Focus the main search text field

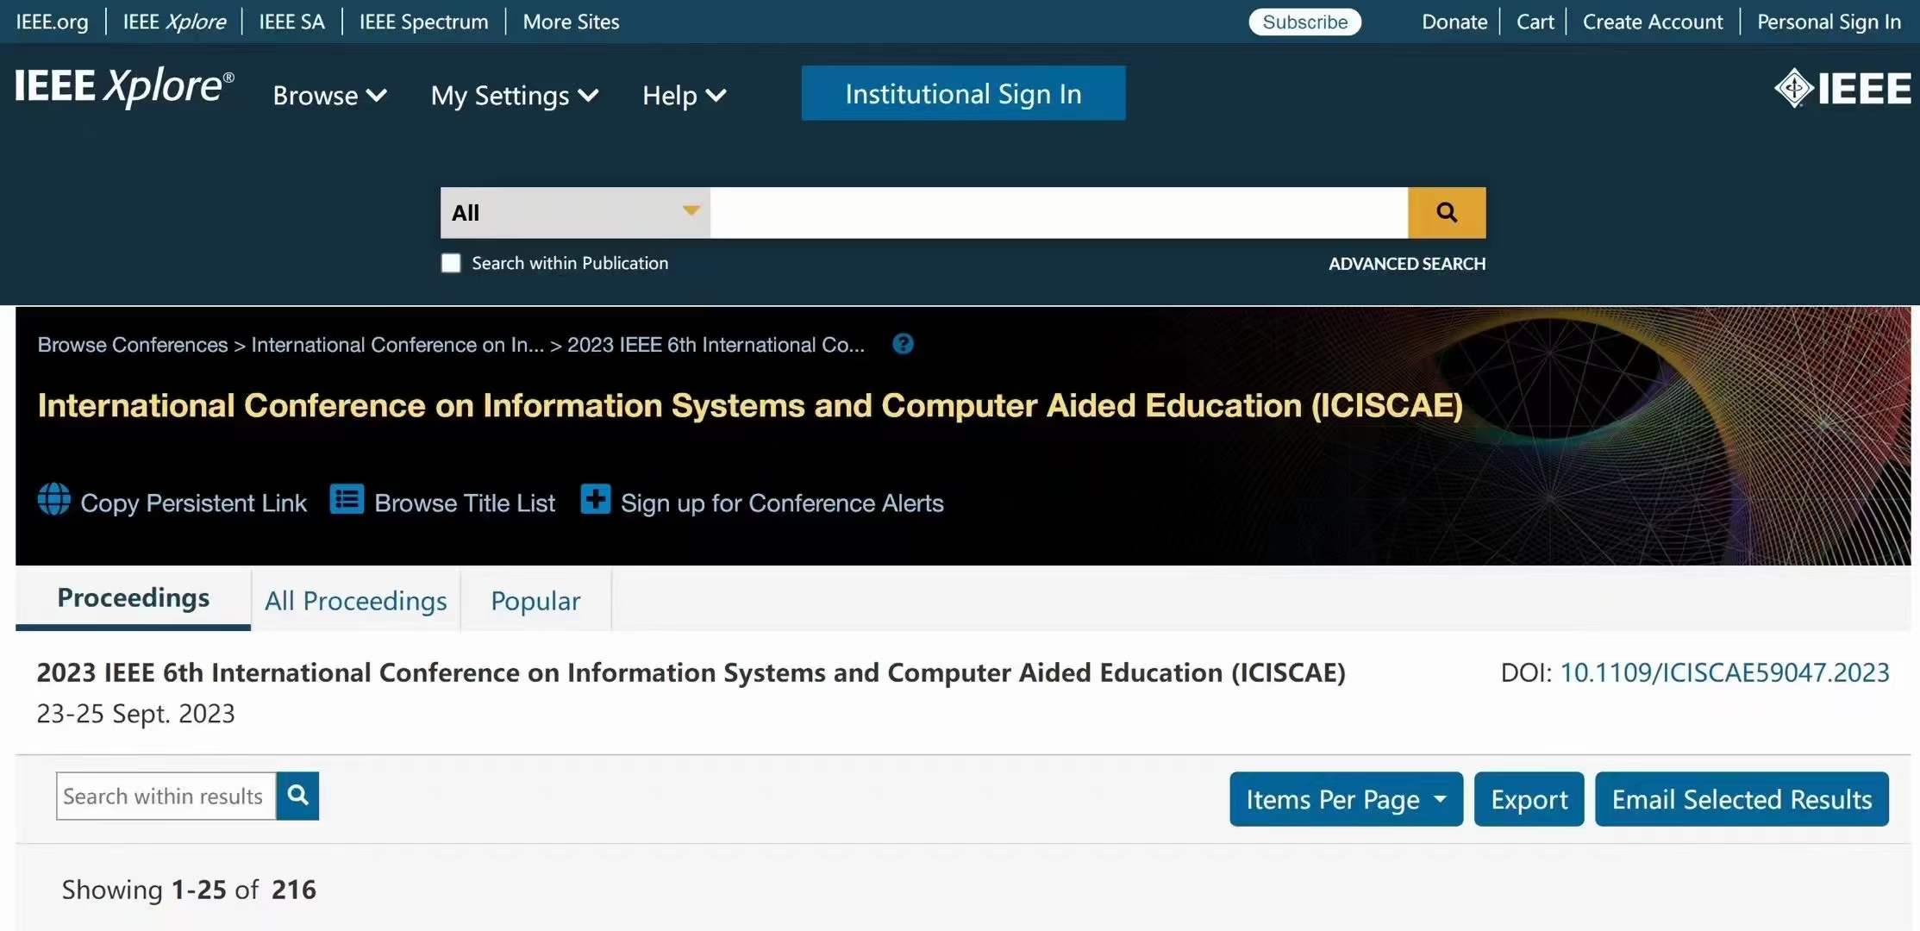(1059, 213)
